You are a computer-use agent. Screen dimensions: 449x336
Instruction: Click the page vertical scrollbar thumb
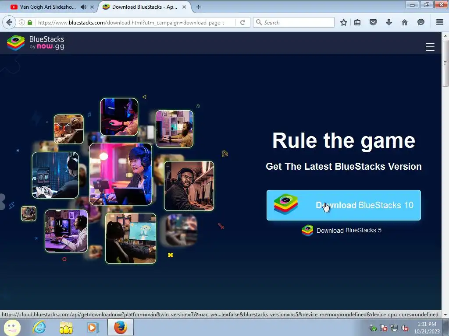click(445, 63)
